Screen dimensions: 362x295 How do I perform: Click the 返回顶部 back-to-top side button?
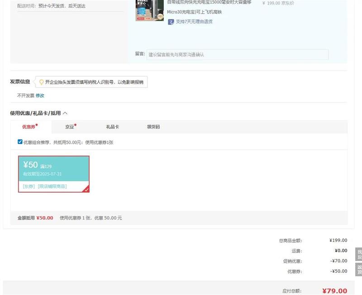(x=359, y=270)
